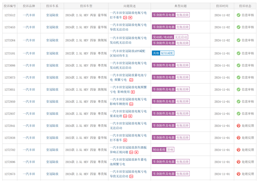Image resolution: width=257 pixels, height=181 pixels.
Task: Click green check status icon for complaint 1273264
Action: (x=239, y=40)
